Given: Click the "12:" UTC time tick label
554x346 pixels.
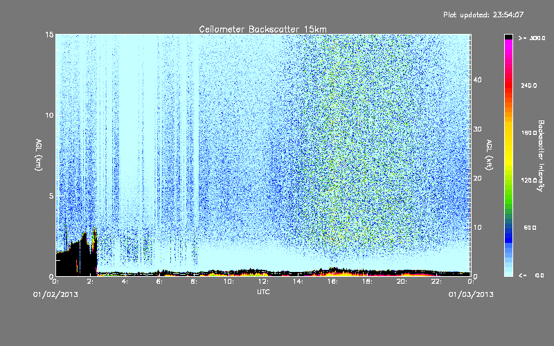Looking at the screenshot, I should (x=263, y=282).
